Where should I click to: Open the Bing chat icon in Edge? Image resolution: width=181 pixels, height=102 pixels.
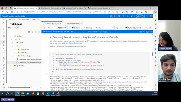point(155,12)
